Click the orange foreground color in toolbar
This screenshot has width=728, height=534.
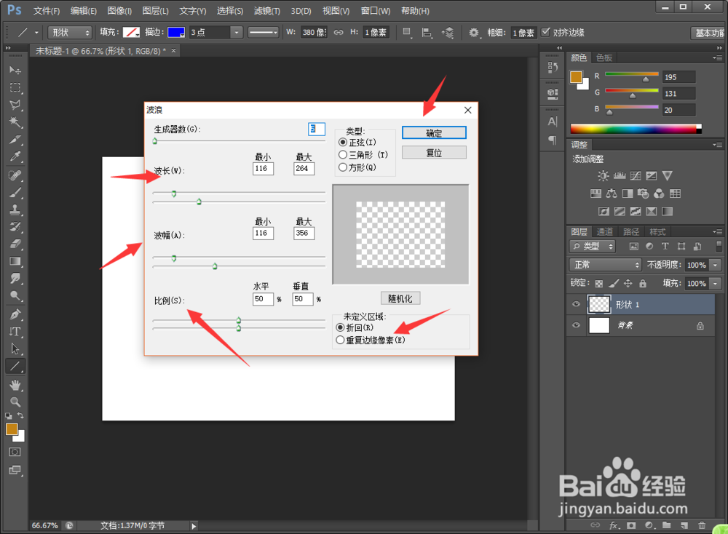[x=12, y=430]
